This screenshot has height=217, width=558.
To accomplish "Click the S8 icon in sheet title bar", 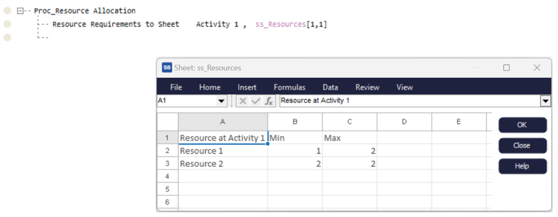I will [166, 67].
